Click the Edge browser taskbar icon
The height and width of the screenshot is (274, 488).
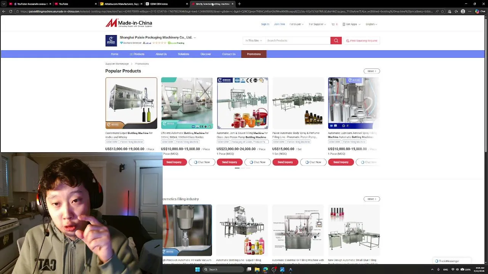(265, 269)
